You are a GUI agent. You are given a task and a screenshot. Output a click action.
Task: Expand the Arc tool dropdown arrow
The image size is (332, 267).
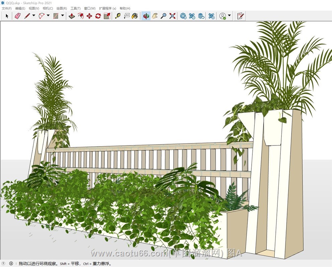tap(48, 16)
